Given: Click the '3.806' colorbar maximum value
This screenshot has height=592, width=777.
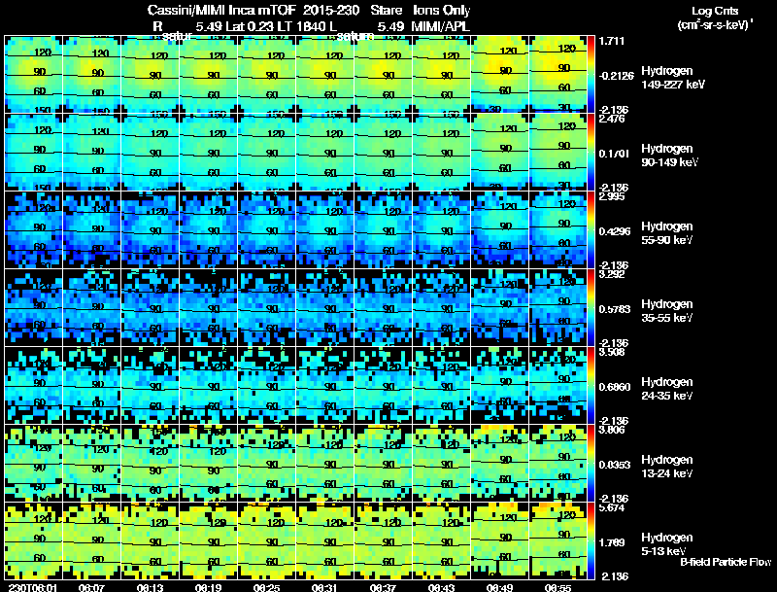Looking at the screenshot, I should (612, 430).
